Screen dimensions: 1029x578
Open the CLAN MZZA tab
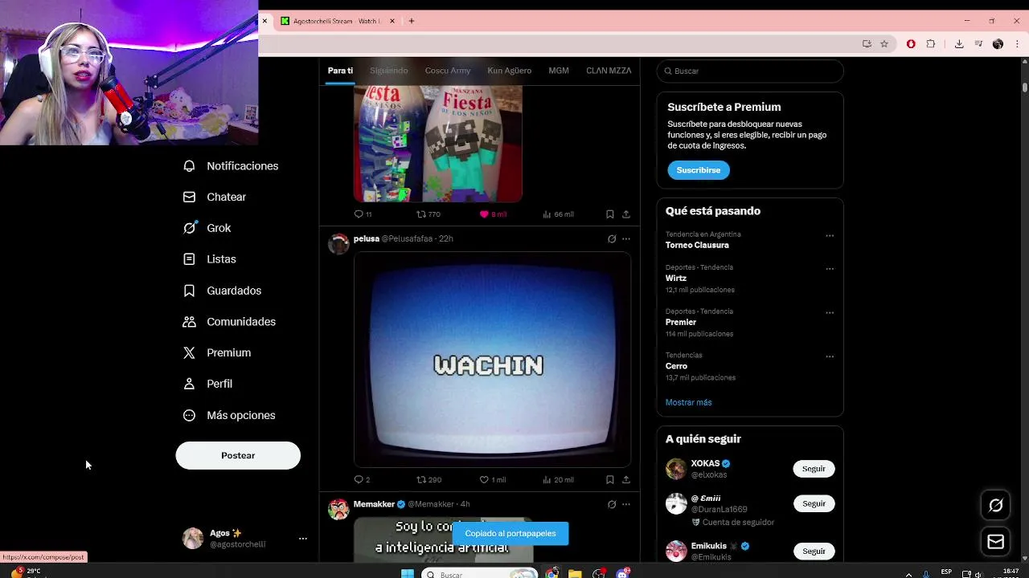(x=609, y=71)
